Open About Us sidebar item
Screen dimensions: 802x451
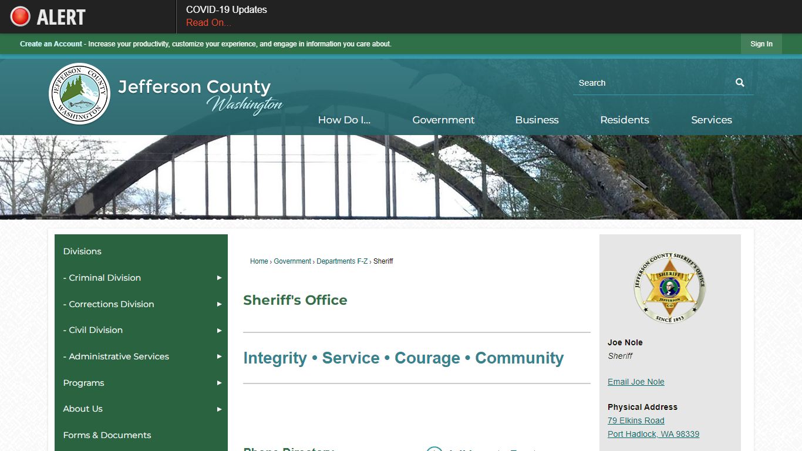coord(83,409)
